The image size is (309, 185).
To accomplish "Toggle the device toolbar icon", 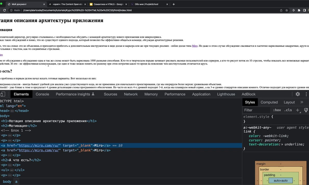I will point(3,94).
